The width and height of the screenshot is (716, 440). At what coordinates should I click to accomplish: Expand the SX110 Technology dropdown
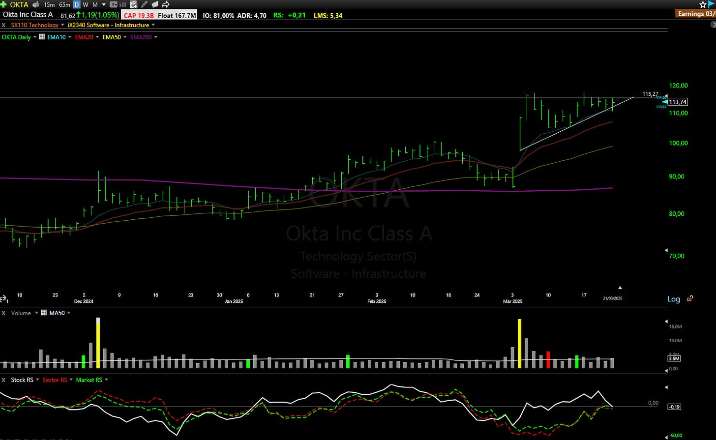pos(62,25)
